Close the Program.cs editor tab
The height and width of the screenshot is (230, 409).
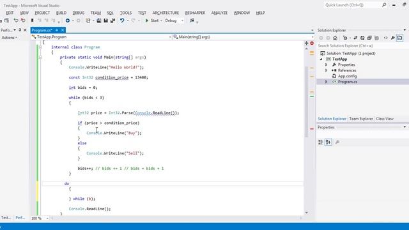click(63, 30)
